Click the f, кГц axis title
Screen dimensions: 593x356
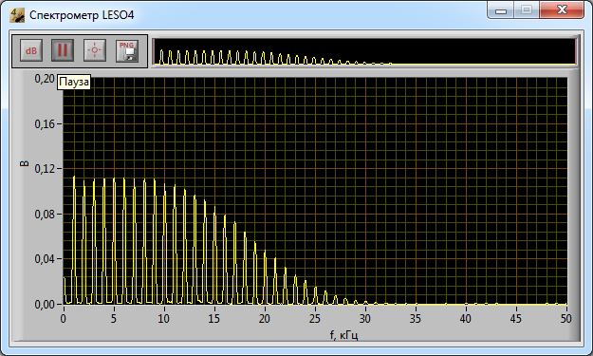point(343,335)
